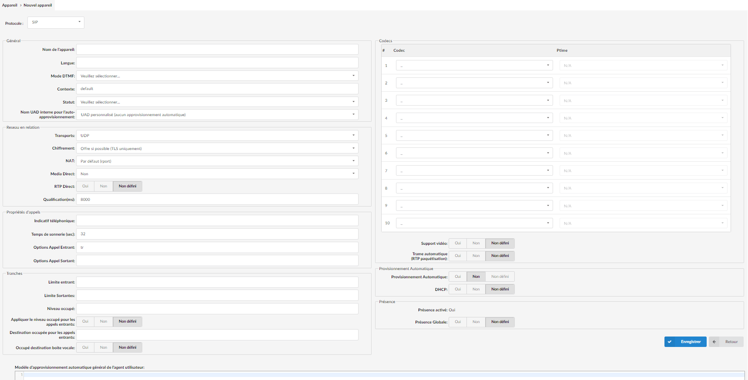Image resolution: width=748 pixels, height=380 pixels.
Task: Set Provisionnement Automatique to Non défini
Action: point(500,277)
